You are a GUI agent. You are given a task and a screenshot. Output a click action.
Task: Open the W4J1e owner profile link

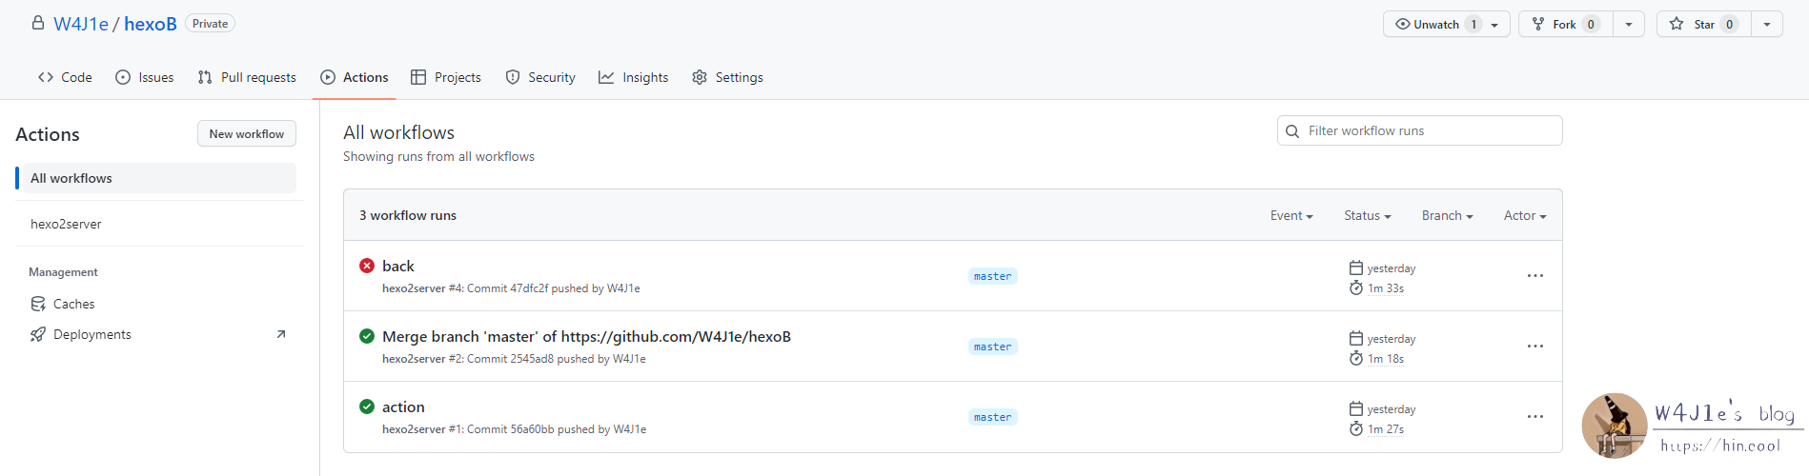tap(81, 24)
